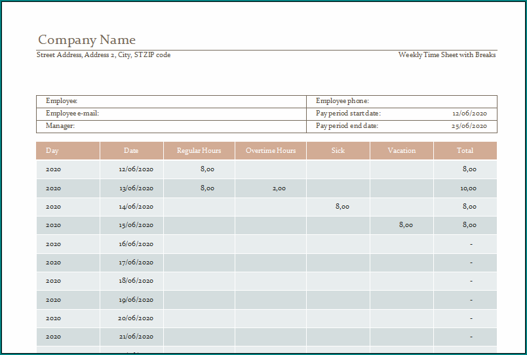Select the date cell 12/06/2020 in the table

(131, 169)
